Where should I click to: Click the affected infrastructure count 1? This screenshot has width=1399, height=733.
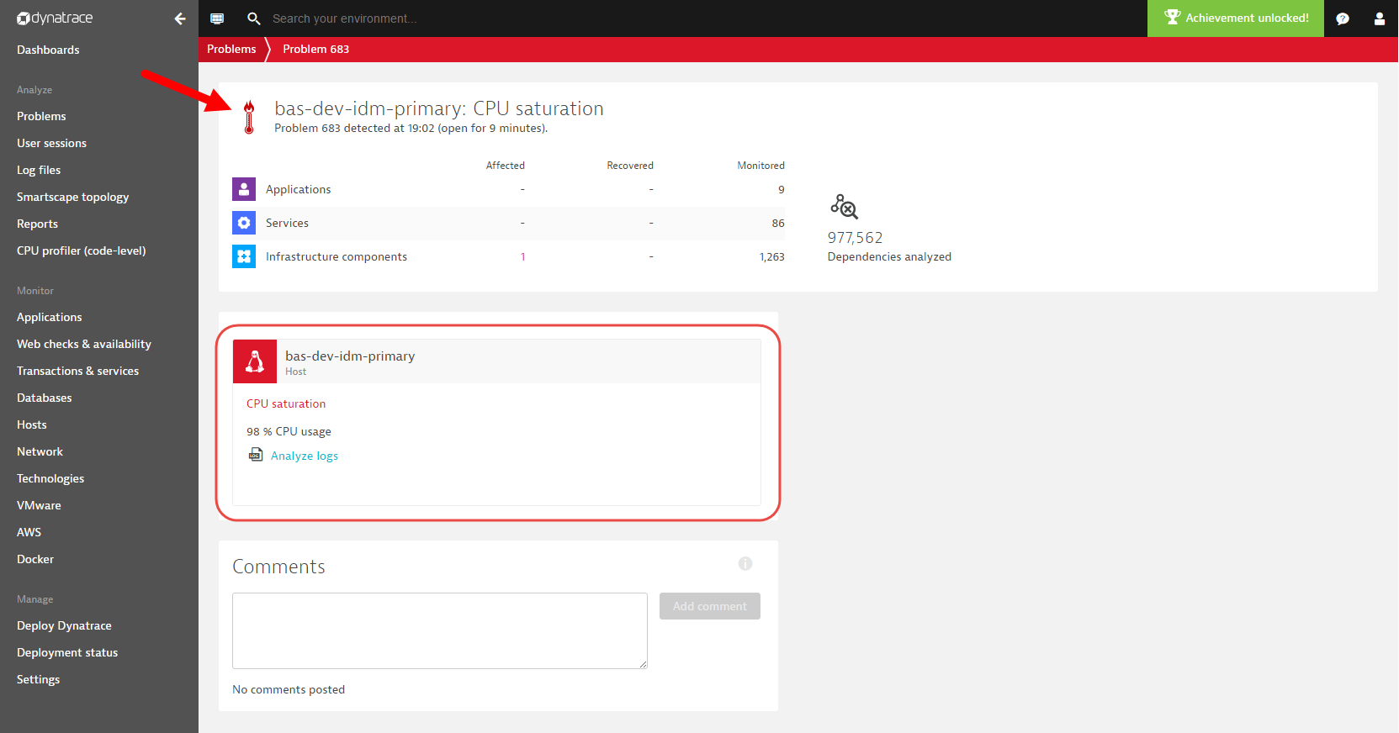point(522,256)
